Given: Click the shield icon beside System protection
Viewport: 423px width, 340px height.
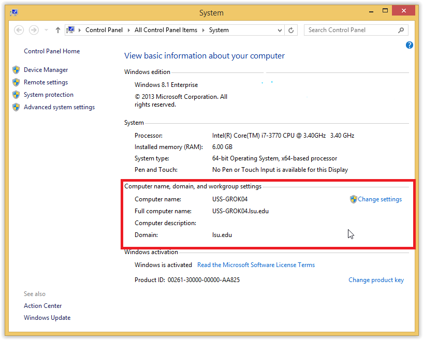Looking at the screenshot, I should pos(16,95).
